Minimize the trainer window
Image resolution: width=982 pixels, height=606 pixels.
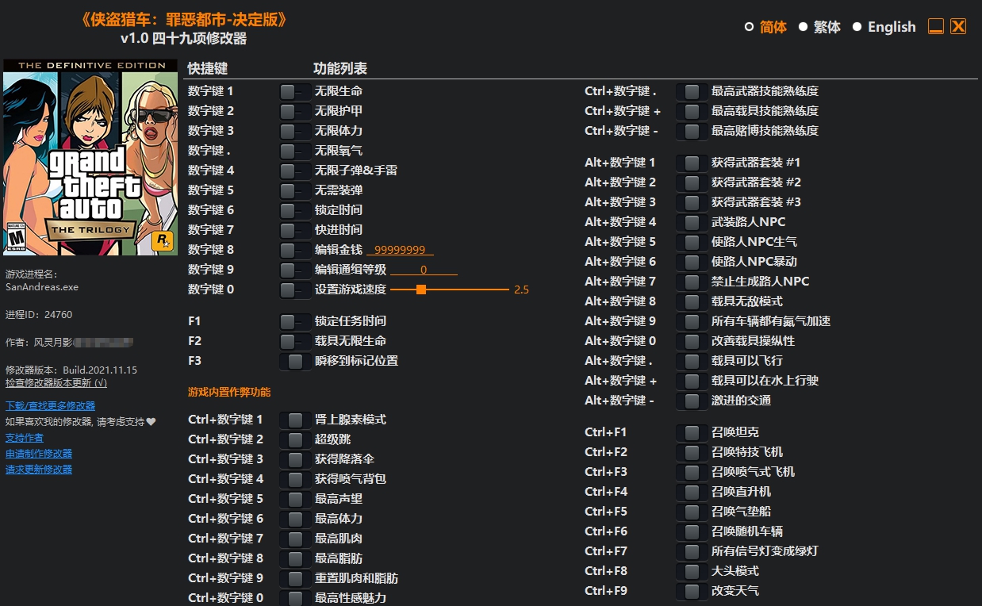936,26
